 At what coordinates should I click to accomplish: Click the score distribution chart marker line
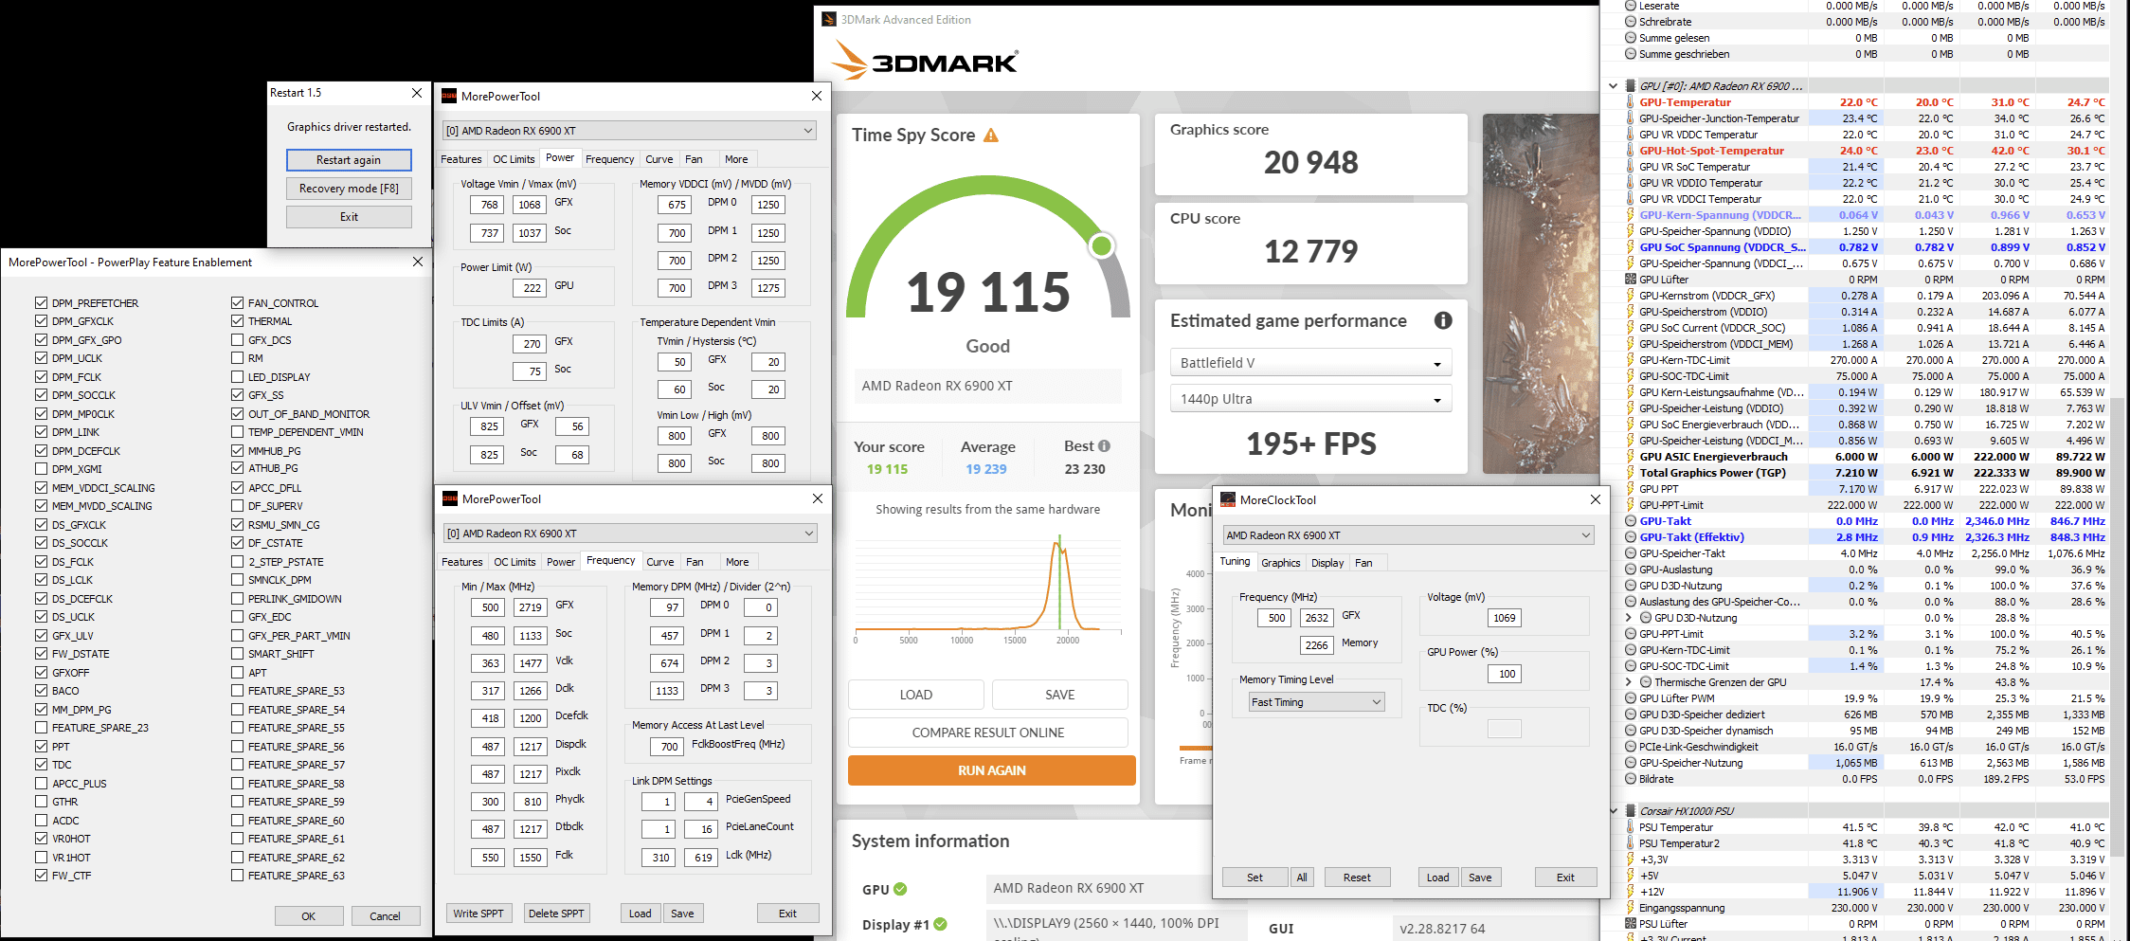pyautogui.click(x=1059, y=582)
